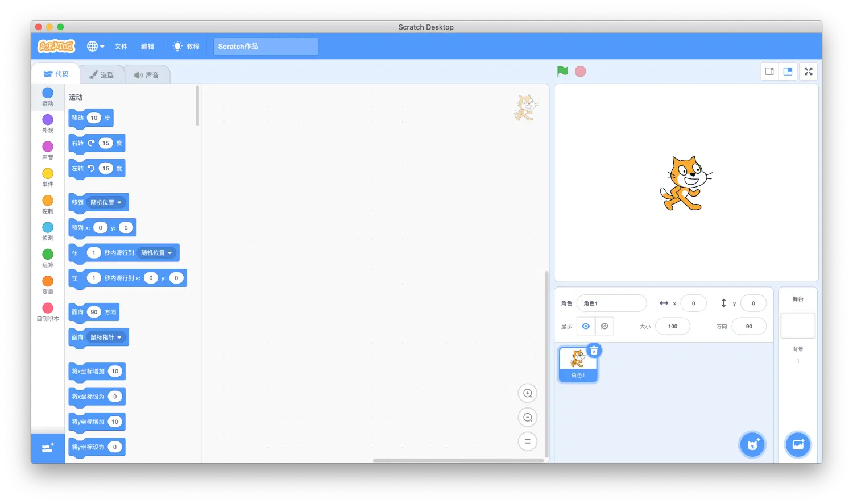Image resolution: width=853 pixels, height=504 pixels.
Task: Select the 声音 sound category circle
Action: [48, 147]
